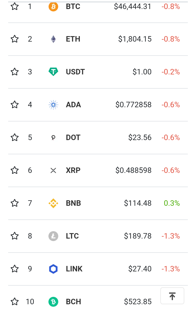Viewport: 196px width, 313px height.
Task: Star ETH as a favorite
Action: pos(14,39)
